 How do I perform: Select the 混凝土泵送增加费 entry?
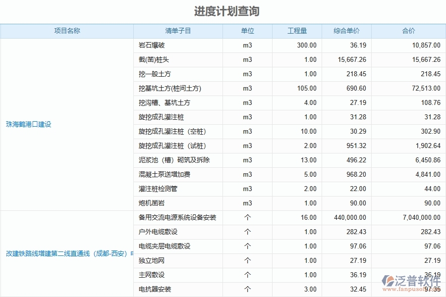point(162,174)
